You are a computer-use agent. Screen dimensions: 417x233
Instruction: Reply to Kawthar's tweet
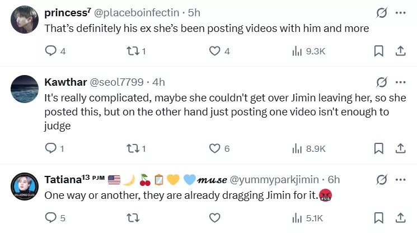click(x=50, y=149)
